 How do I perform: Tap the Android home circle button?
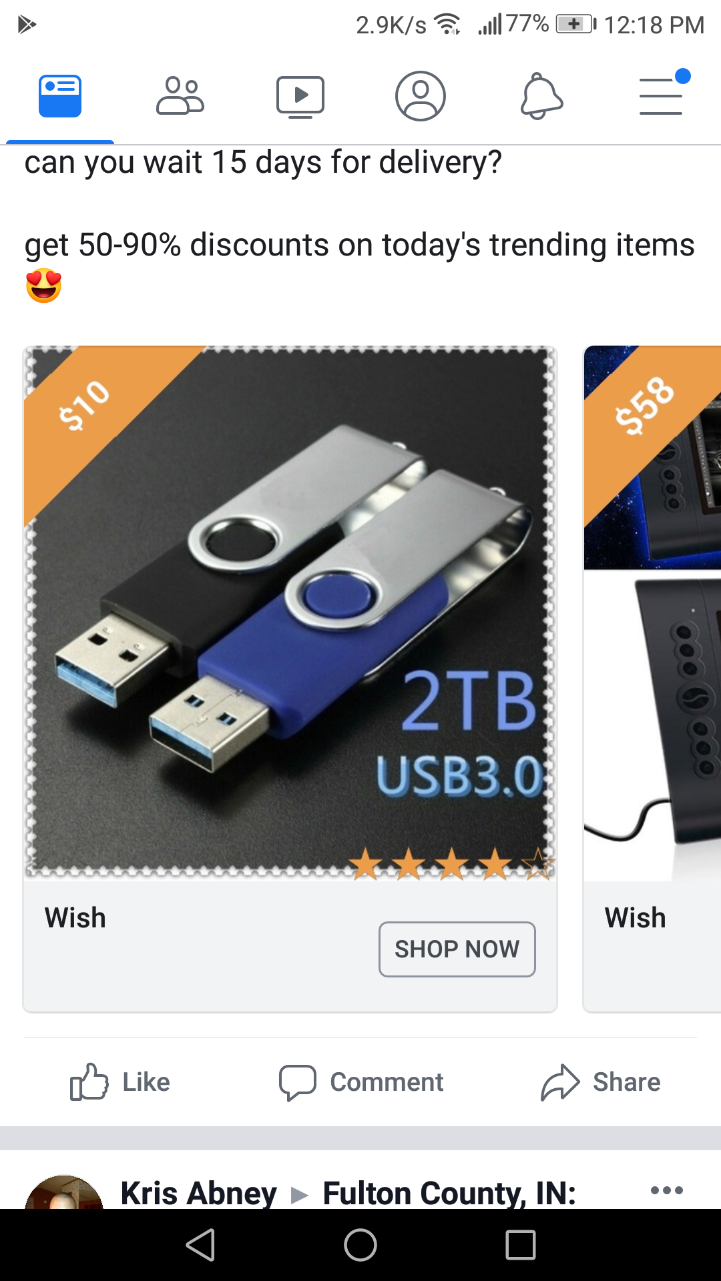(x=360, y=1245)
